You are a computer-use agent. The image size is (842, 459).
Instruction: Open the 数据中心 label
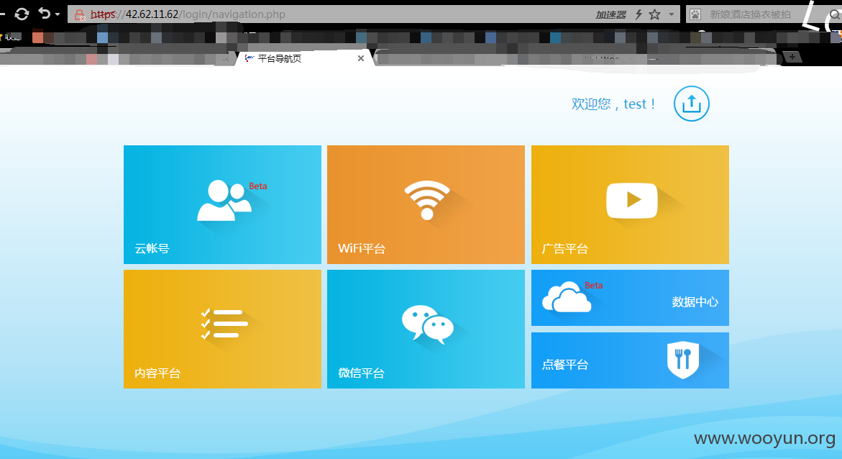point(695,302)
